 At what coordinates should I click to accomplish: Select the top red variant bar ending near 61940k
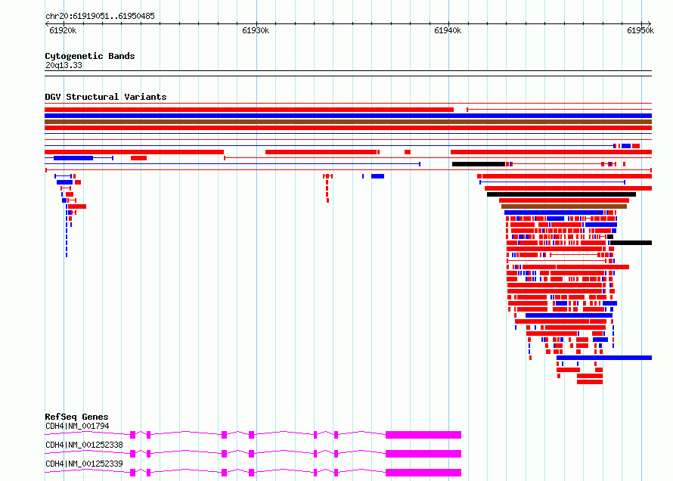coord(249,110)
